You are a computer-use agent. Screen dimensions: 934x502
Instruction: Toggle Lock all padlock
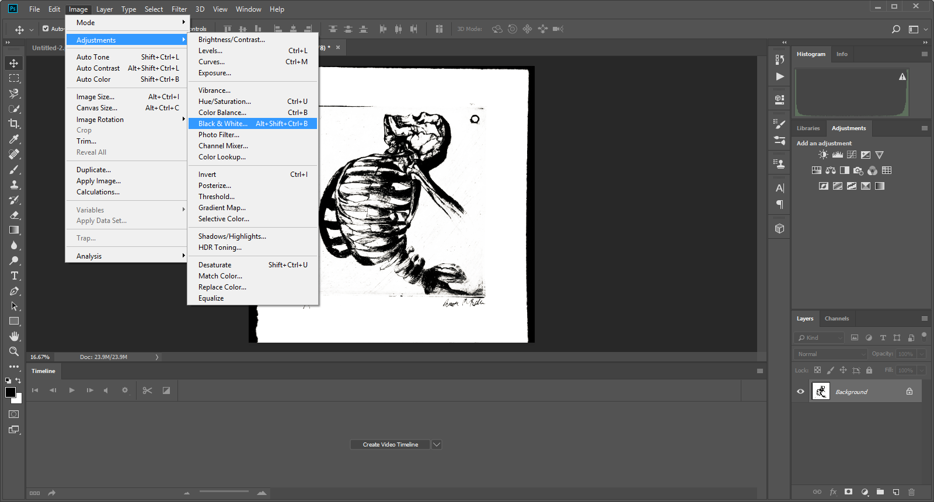click(869, 370)
